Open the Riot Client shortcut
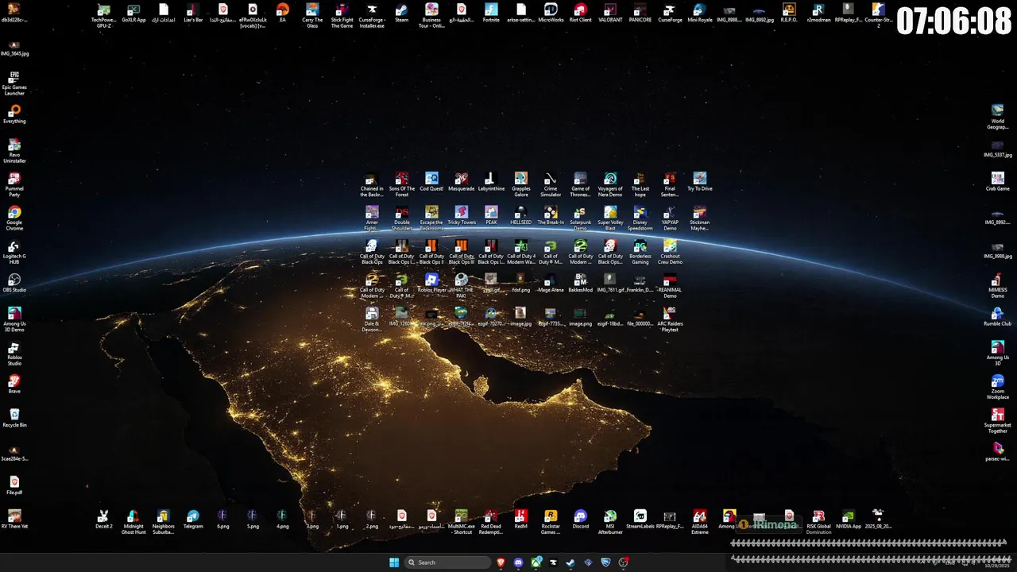The image size is (1017, 572). 581,13
